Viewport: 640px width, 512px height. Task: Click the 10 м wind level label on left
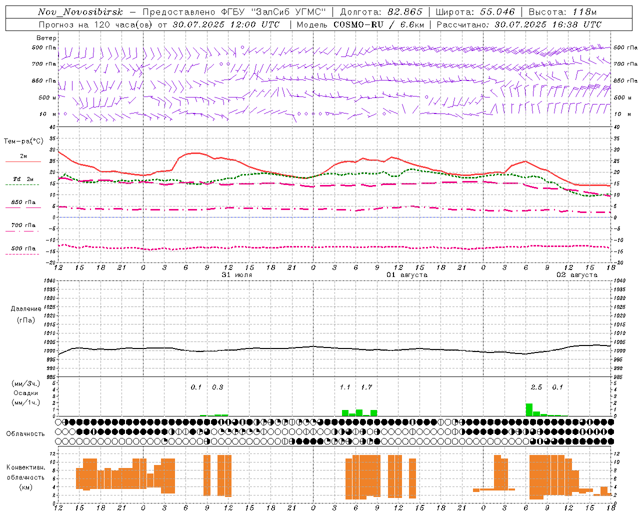point(47,114)
